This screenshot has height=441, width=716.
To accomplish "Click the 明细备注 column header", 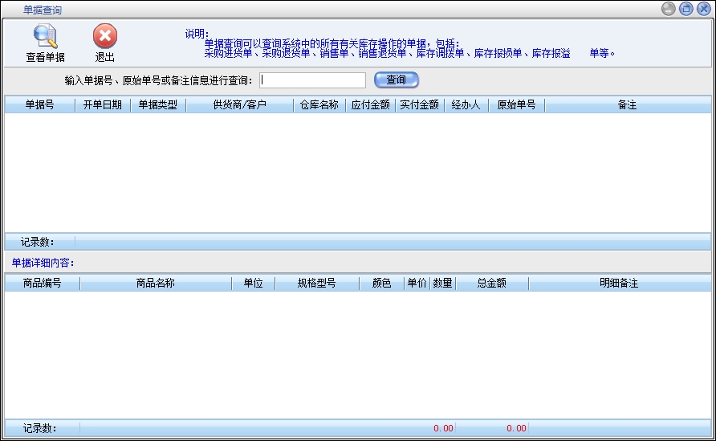I will tap(619, 284).
